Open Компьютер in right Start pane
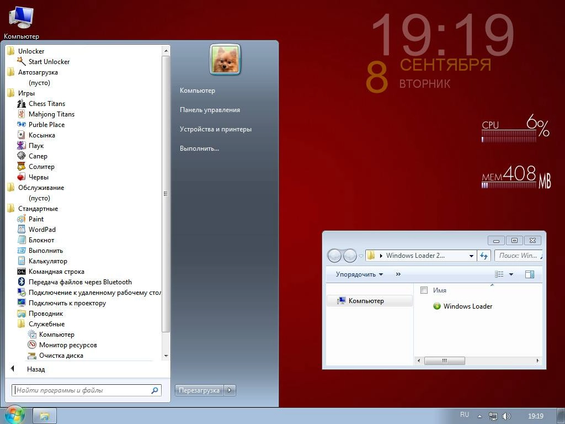565x424 pixels. coord(198,91)
